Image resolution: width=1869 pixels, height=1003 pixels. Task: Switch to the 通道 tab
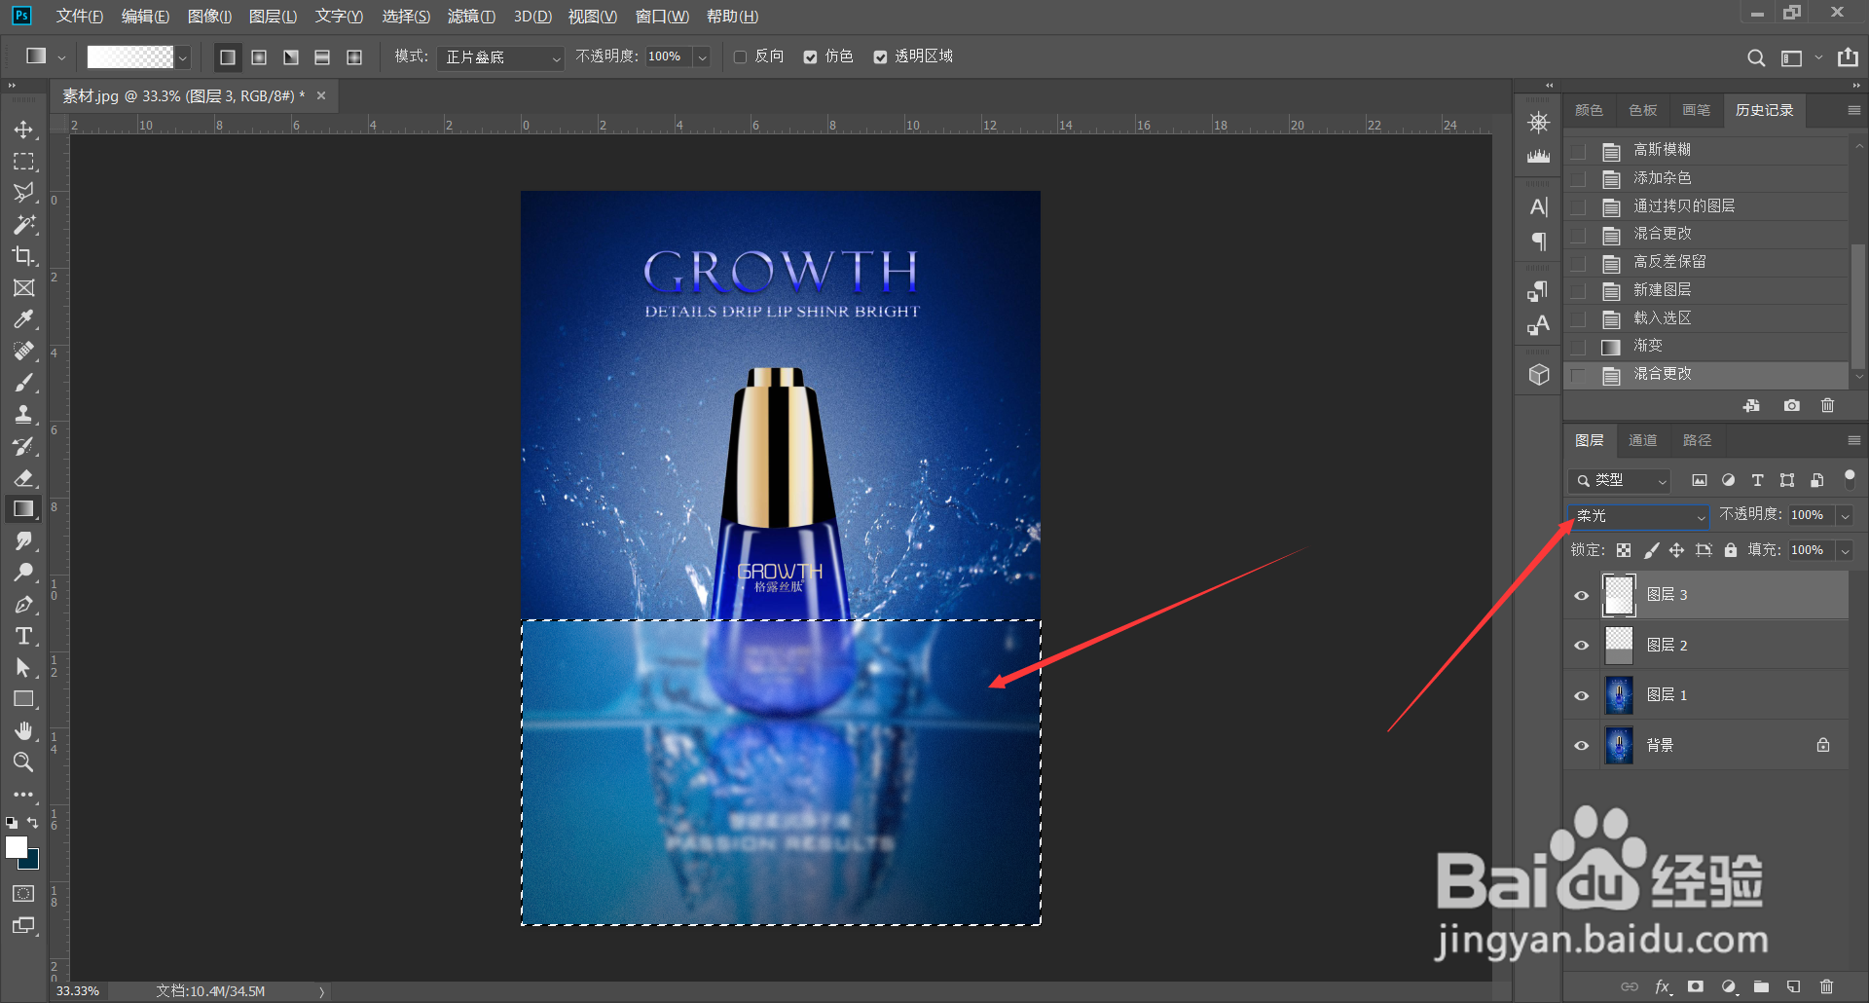1642,440
